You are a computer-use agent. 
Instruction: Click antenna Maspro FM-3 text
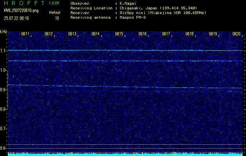coord(133,18)
